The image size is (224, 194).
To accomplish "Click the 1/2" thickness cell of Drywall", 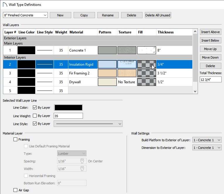I will (x=174, y=82).
